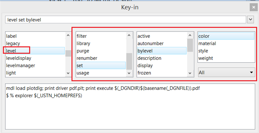
Task: Click scroll-up arrow of second list
Action: pyautogui.click(x=129, y=35)
